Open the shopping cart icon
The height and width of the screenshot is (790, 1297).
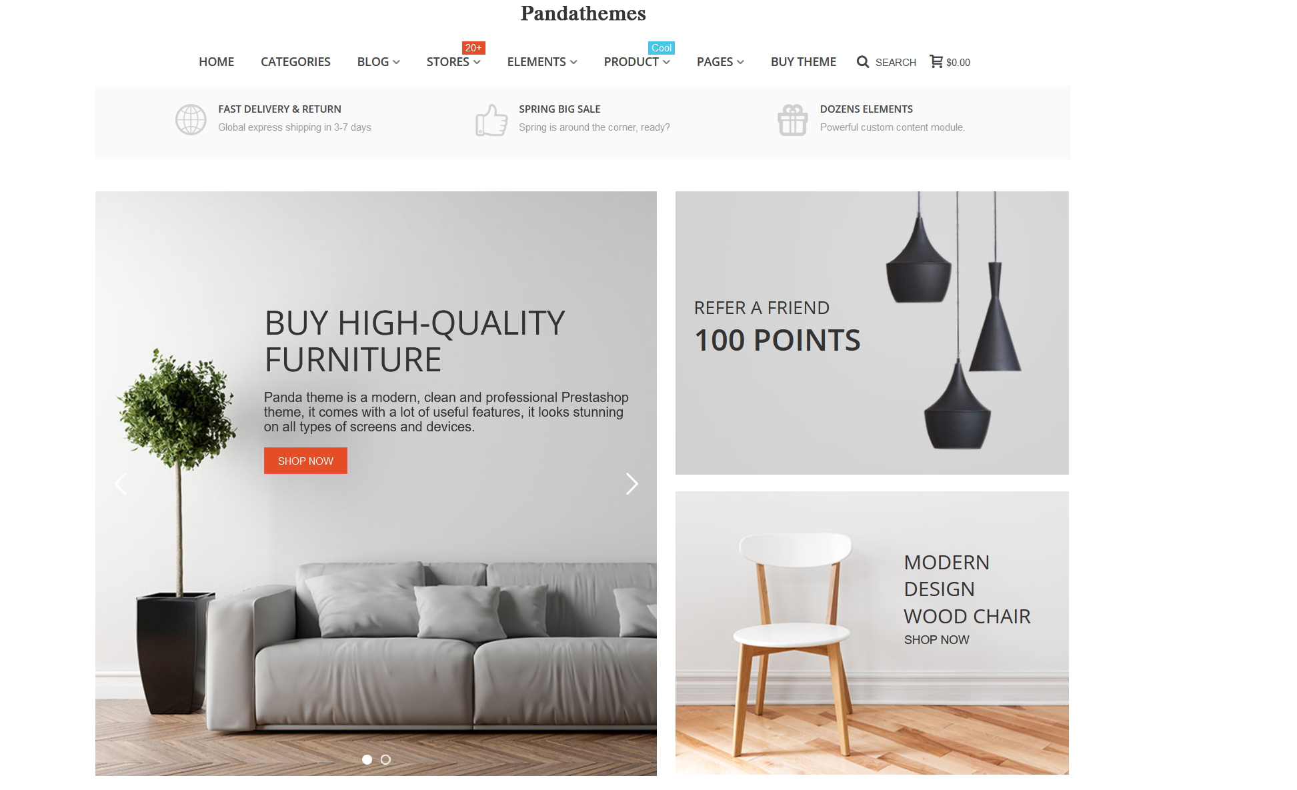pos(936,61)
